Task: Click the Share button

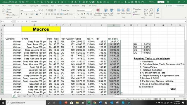Action: coord(169,6)
